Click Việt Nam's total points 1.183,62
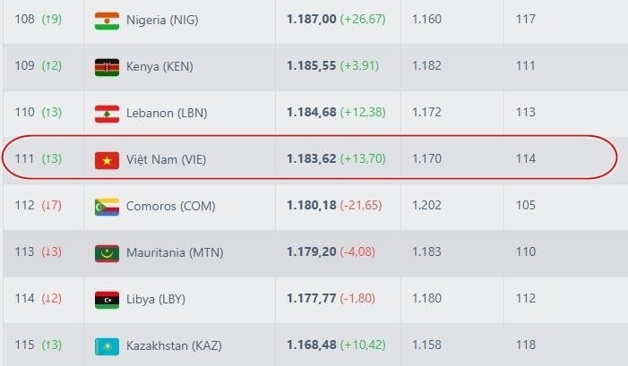Viewport: 628px width, 366px height. (x=311, y=159)
